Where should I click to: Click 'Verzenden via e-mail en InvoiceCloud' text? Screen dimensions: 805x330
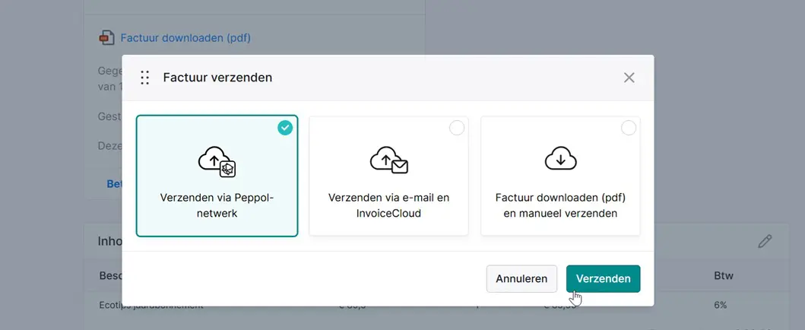(388, 205)
